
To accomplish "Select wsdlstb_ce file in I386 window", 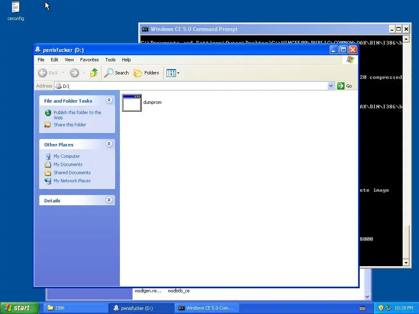I will [x=178, y=291].
